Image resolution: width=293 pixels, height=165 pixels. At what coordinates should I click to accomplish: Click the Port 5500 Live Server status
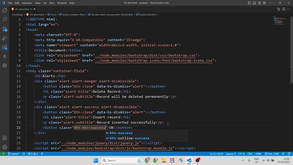pos(271,154)
